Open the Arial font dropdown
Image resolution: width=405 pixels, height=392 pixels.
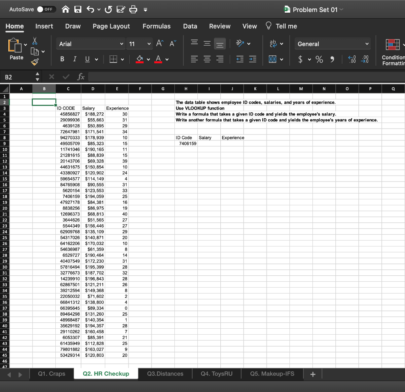90,44
